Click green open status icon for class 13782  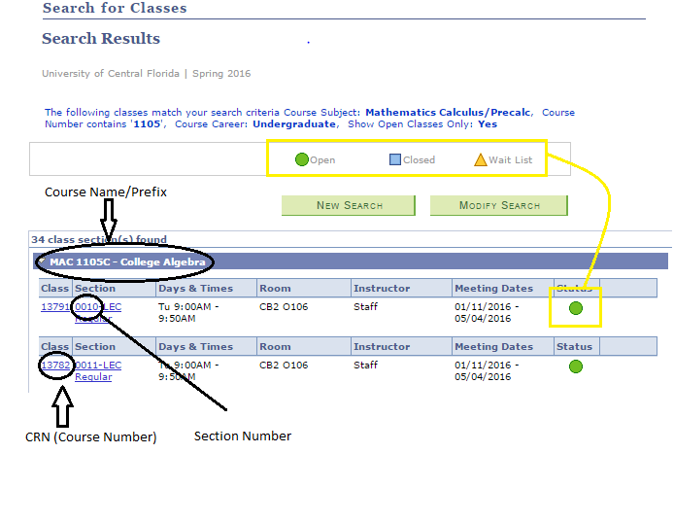(576, 366)
